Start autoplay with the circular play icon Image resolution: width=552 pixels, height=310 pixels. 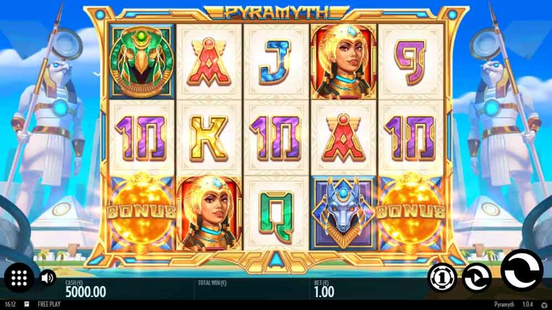click(x=476, y=278)
